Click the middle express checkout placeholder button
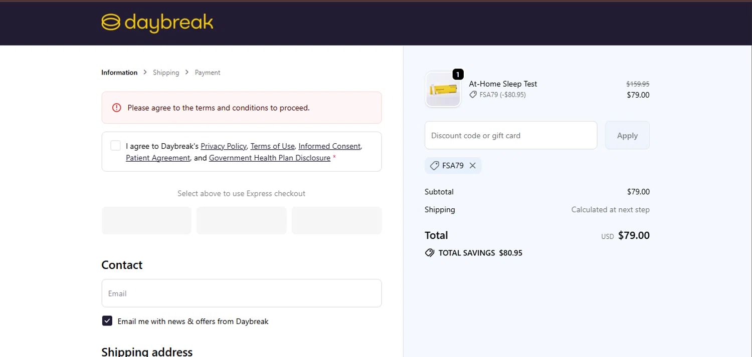The height and width of the screenshot is (357, 752). click(242, 220)
